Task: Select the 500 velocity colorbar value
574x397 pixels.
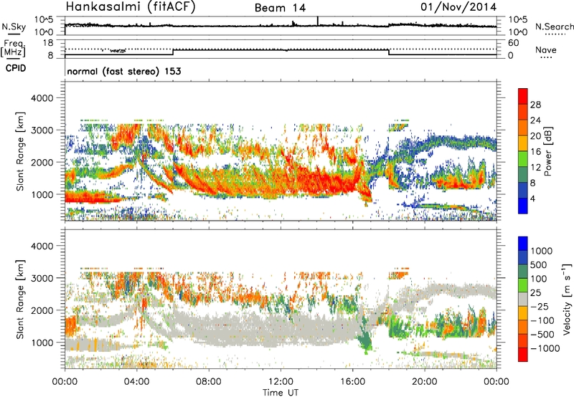Action: coord(539,264)
